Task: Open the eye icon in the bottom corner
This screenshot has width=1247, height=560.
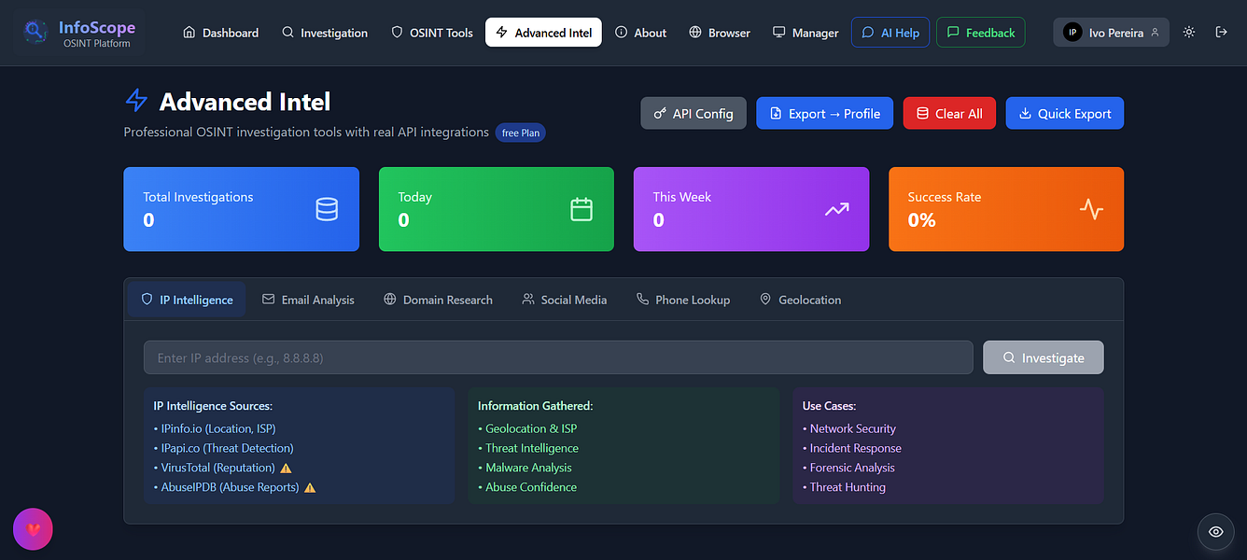Action: (x=1215, y=531)
